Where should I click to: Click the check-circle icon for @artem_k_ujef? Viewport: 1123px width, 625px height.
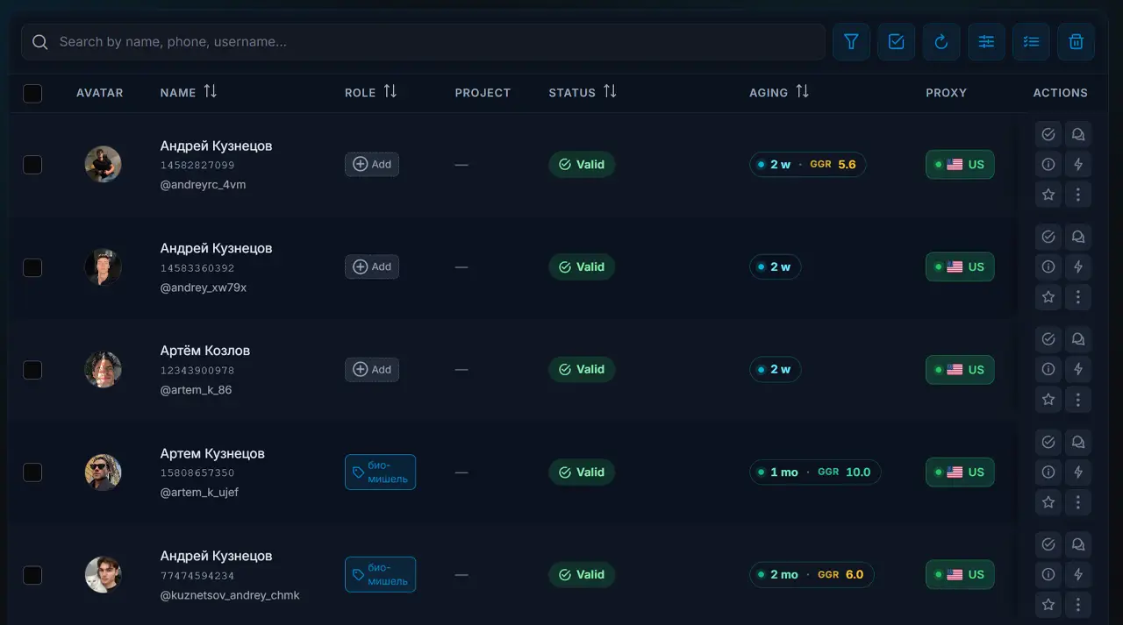click(x=1048, y=442)
